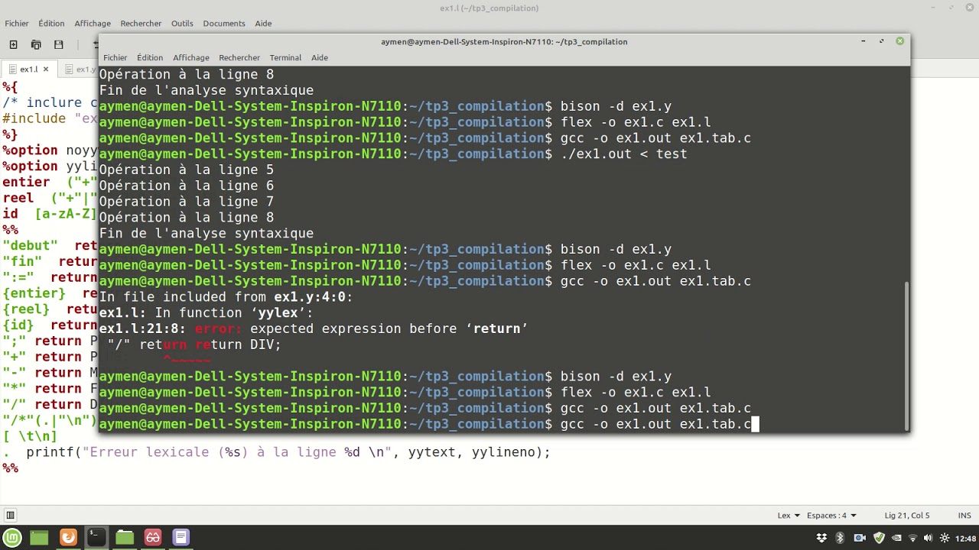
Task: Click the NVIDIA tray icon
Action: [x=896, y=538]
